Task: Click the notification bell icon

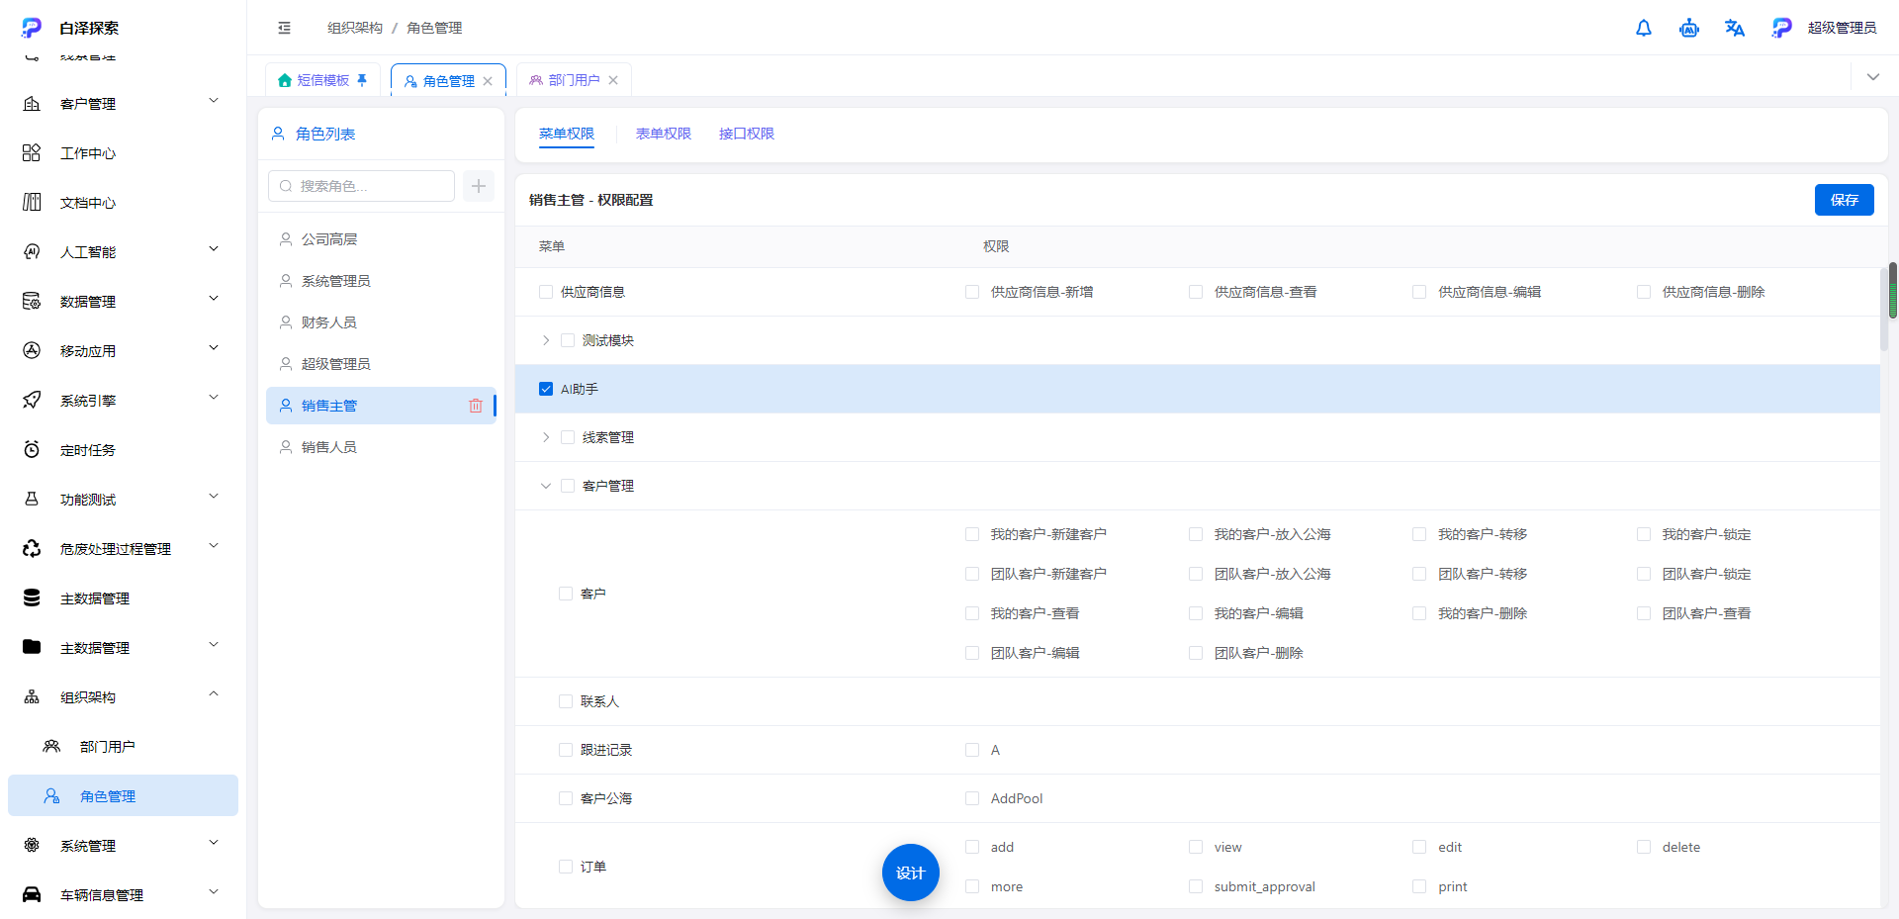Action: click(x=1644, y=28)
